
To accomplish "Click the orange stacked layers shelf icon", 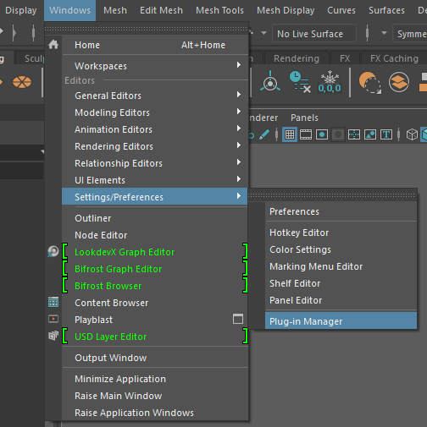I will [399, 82].
